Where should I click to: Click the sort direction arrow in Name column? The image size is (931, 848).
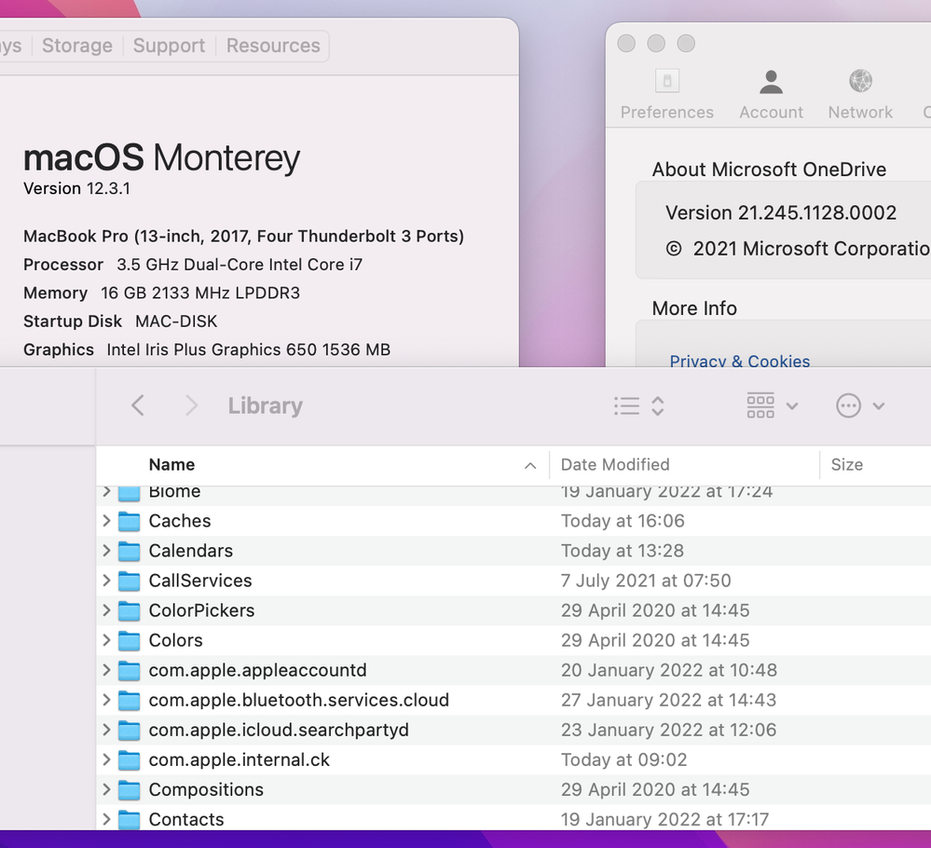[x=530, y=466]
